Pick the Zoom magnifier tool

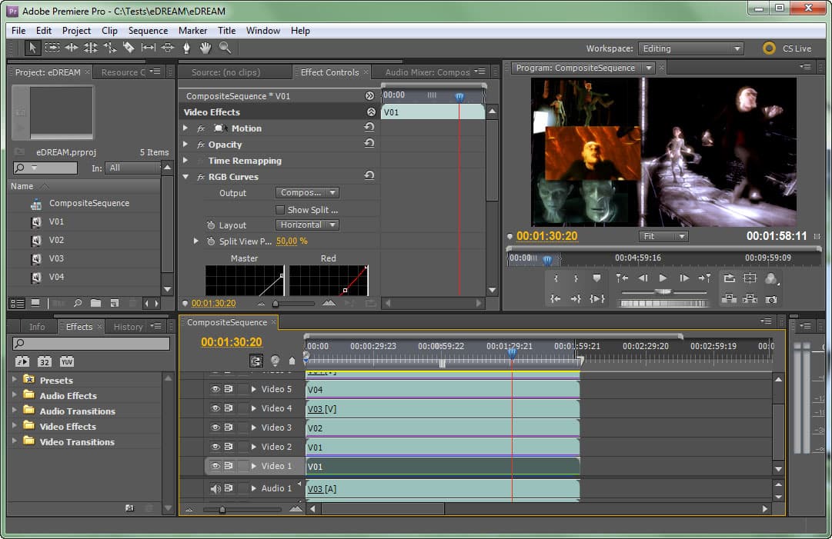(x=225, y=48)
